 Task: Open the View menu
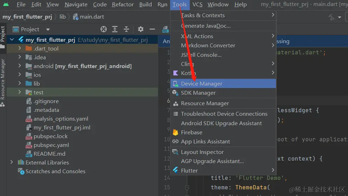[x=53, y=5]
